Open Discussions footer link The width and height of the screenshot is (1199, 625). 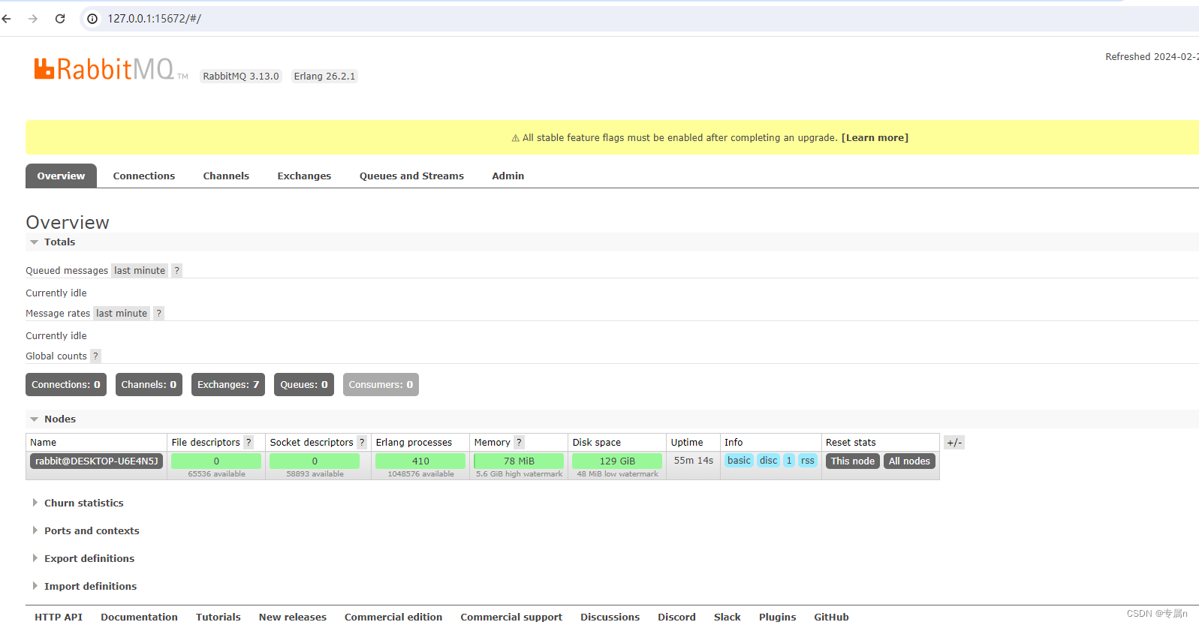pyautogui.click(x=610, y=617)
